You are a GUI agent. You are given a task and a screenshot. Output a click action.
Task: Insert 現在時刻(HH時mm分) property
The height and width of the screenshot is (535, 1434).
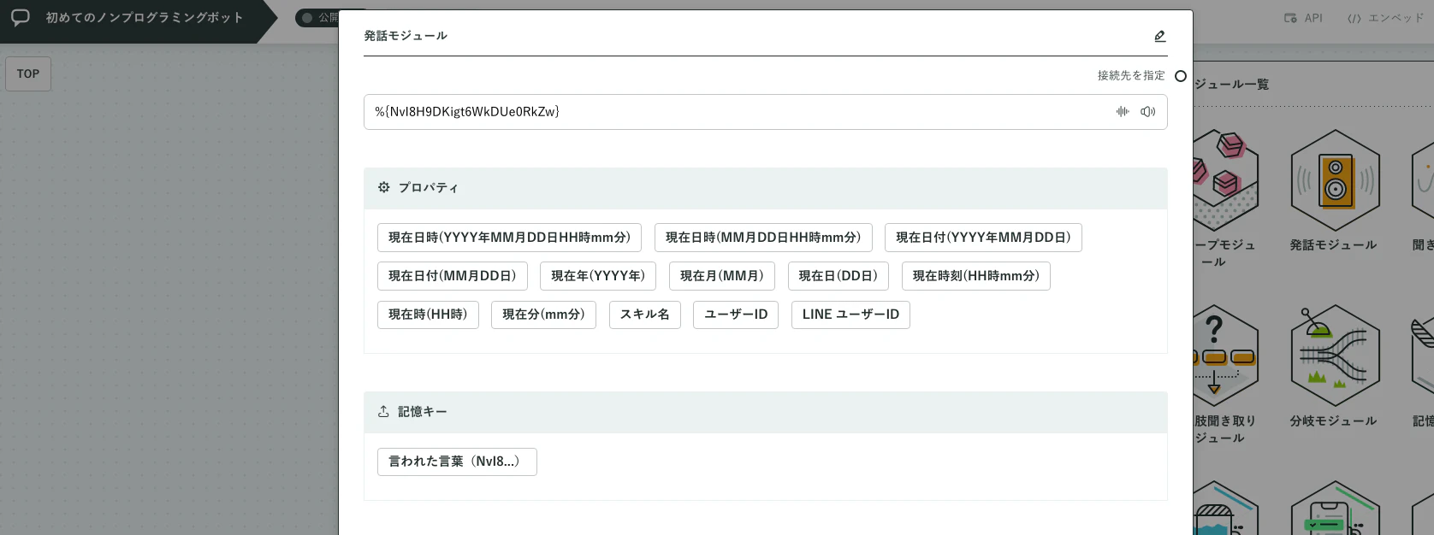point(976,276)
